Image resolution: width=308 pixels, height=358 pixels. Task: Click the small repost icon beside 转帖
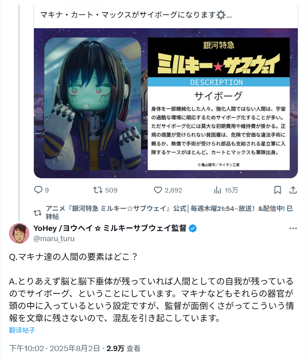(38, 213)
